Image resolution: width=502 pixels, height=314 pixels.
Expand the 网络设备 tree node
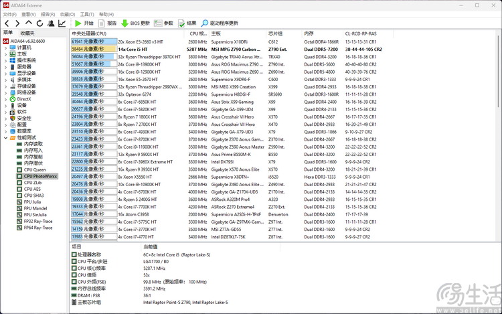[x=5, y=92]
